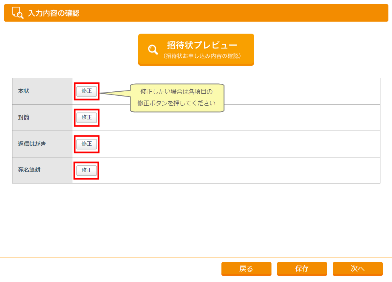Save the entries with 保存 button

coord(302,269)
